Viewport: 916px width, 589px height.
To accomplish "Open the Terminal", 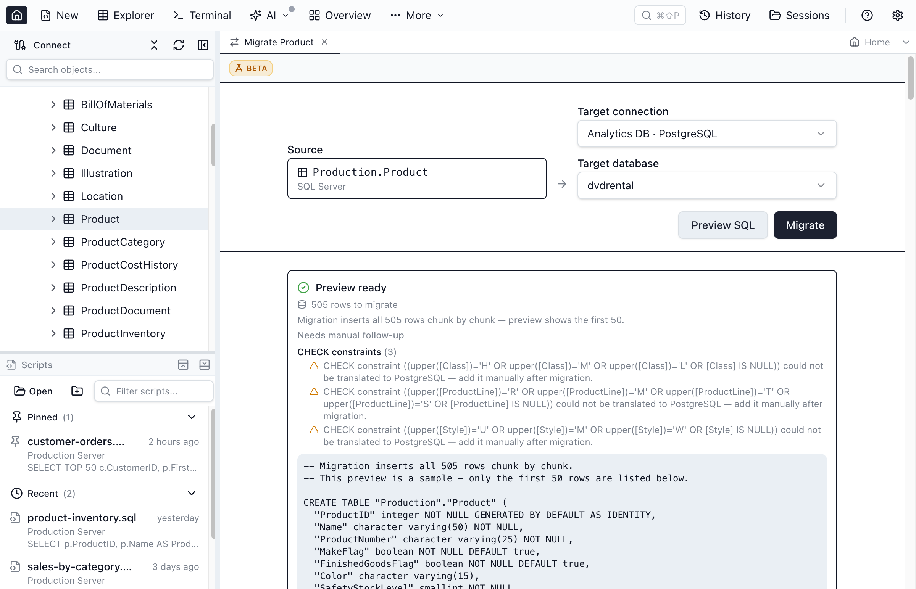I will pyautogui.click(x=202, y=15).
